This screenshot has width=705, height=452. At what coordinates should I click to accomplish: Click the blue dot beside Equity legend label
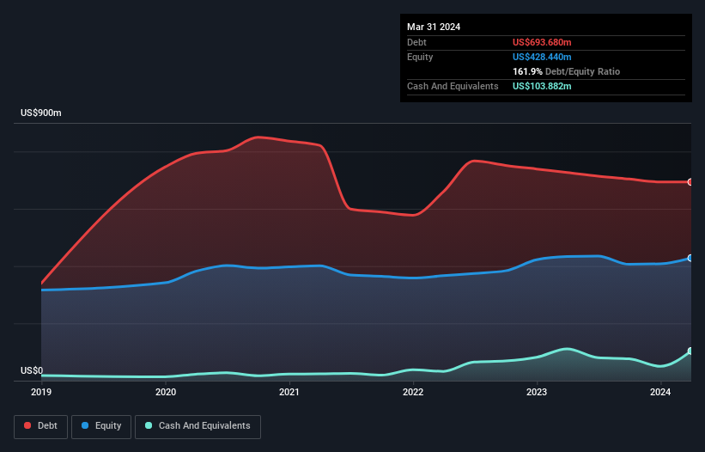[86, 426]
